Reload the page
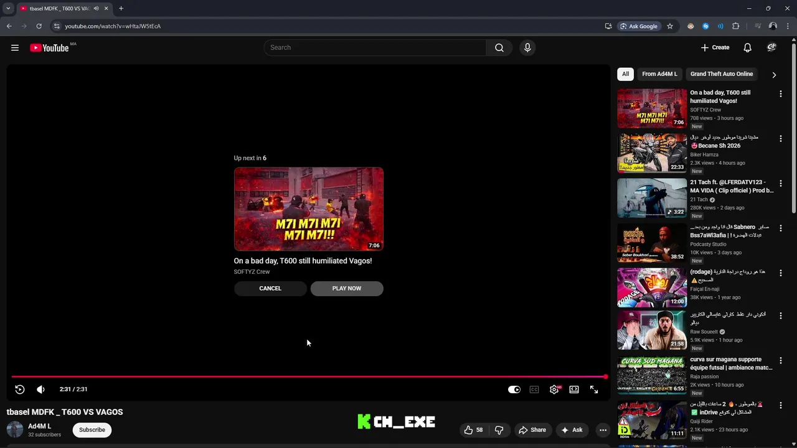 coord(39,26)
